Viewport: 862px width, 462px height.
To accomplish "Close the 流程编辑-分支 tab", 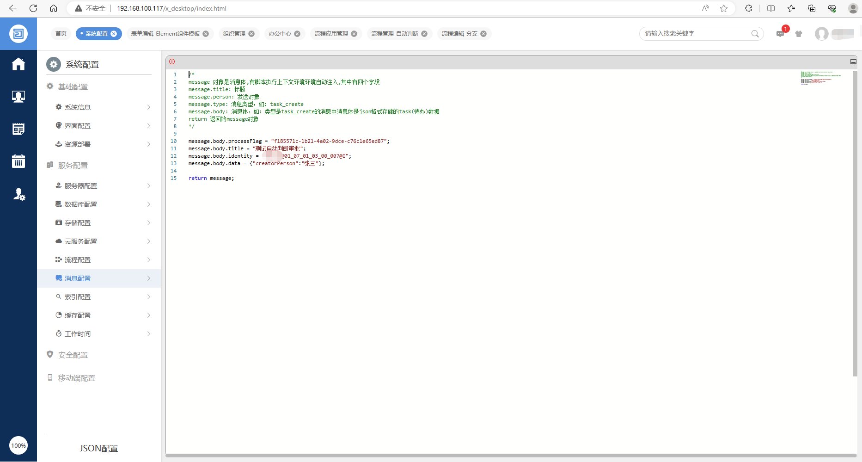I will (483, 34).
